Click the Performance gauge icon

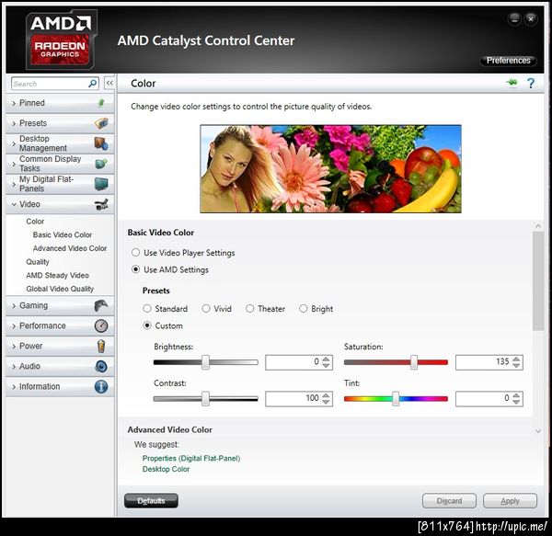click(101, 325)
